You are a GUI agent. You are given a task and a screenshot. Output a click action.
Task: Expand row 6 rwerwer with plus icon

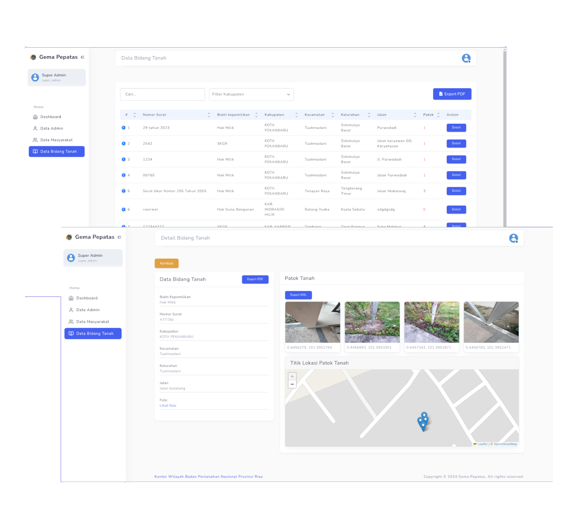click(123, 210)
